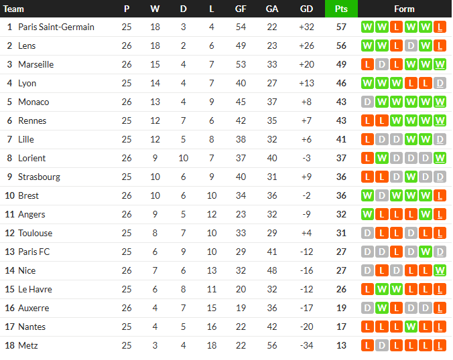
Task: Sort table by Pts column header
Action: click(341, 9)
